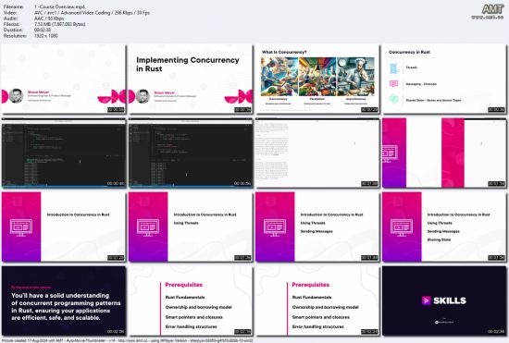Open the 'What is Concurrency?' thumbnail
The height and width of the screenshot is (343, 509).
[317, 80]
